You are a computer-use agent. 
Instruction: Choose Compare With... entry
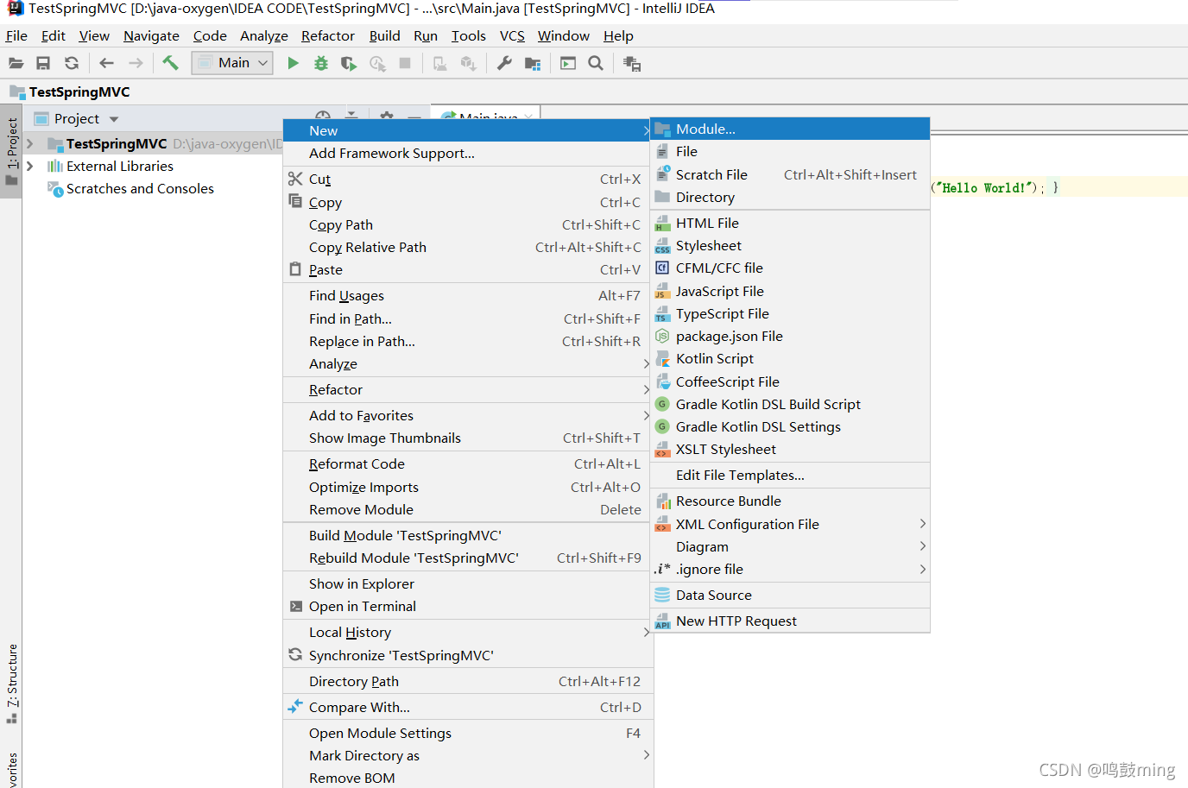pos(468,707)
